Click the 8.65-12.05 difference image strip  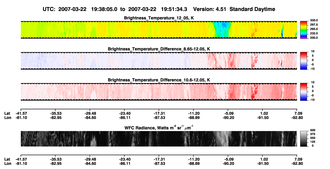159,61
